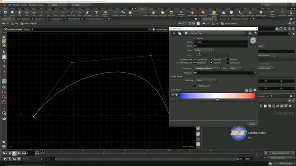Click the visualizer Name input field
The height and width of the screenshot is (166, 296).
pyautogui.click(x=221, y=42)
